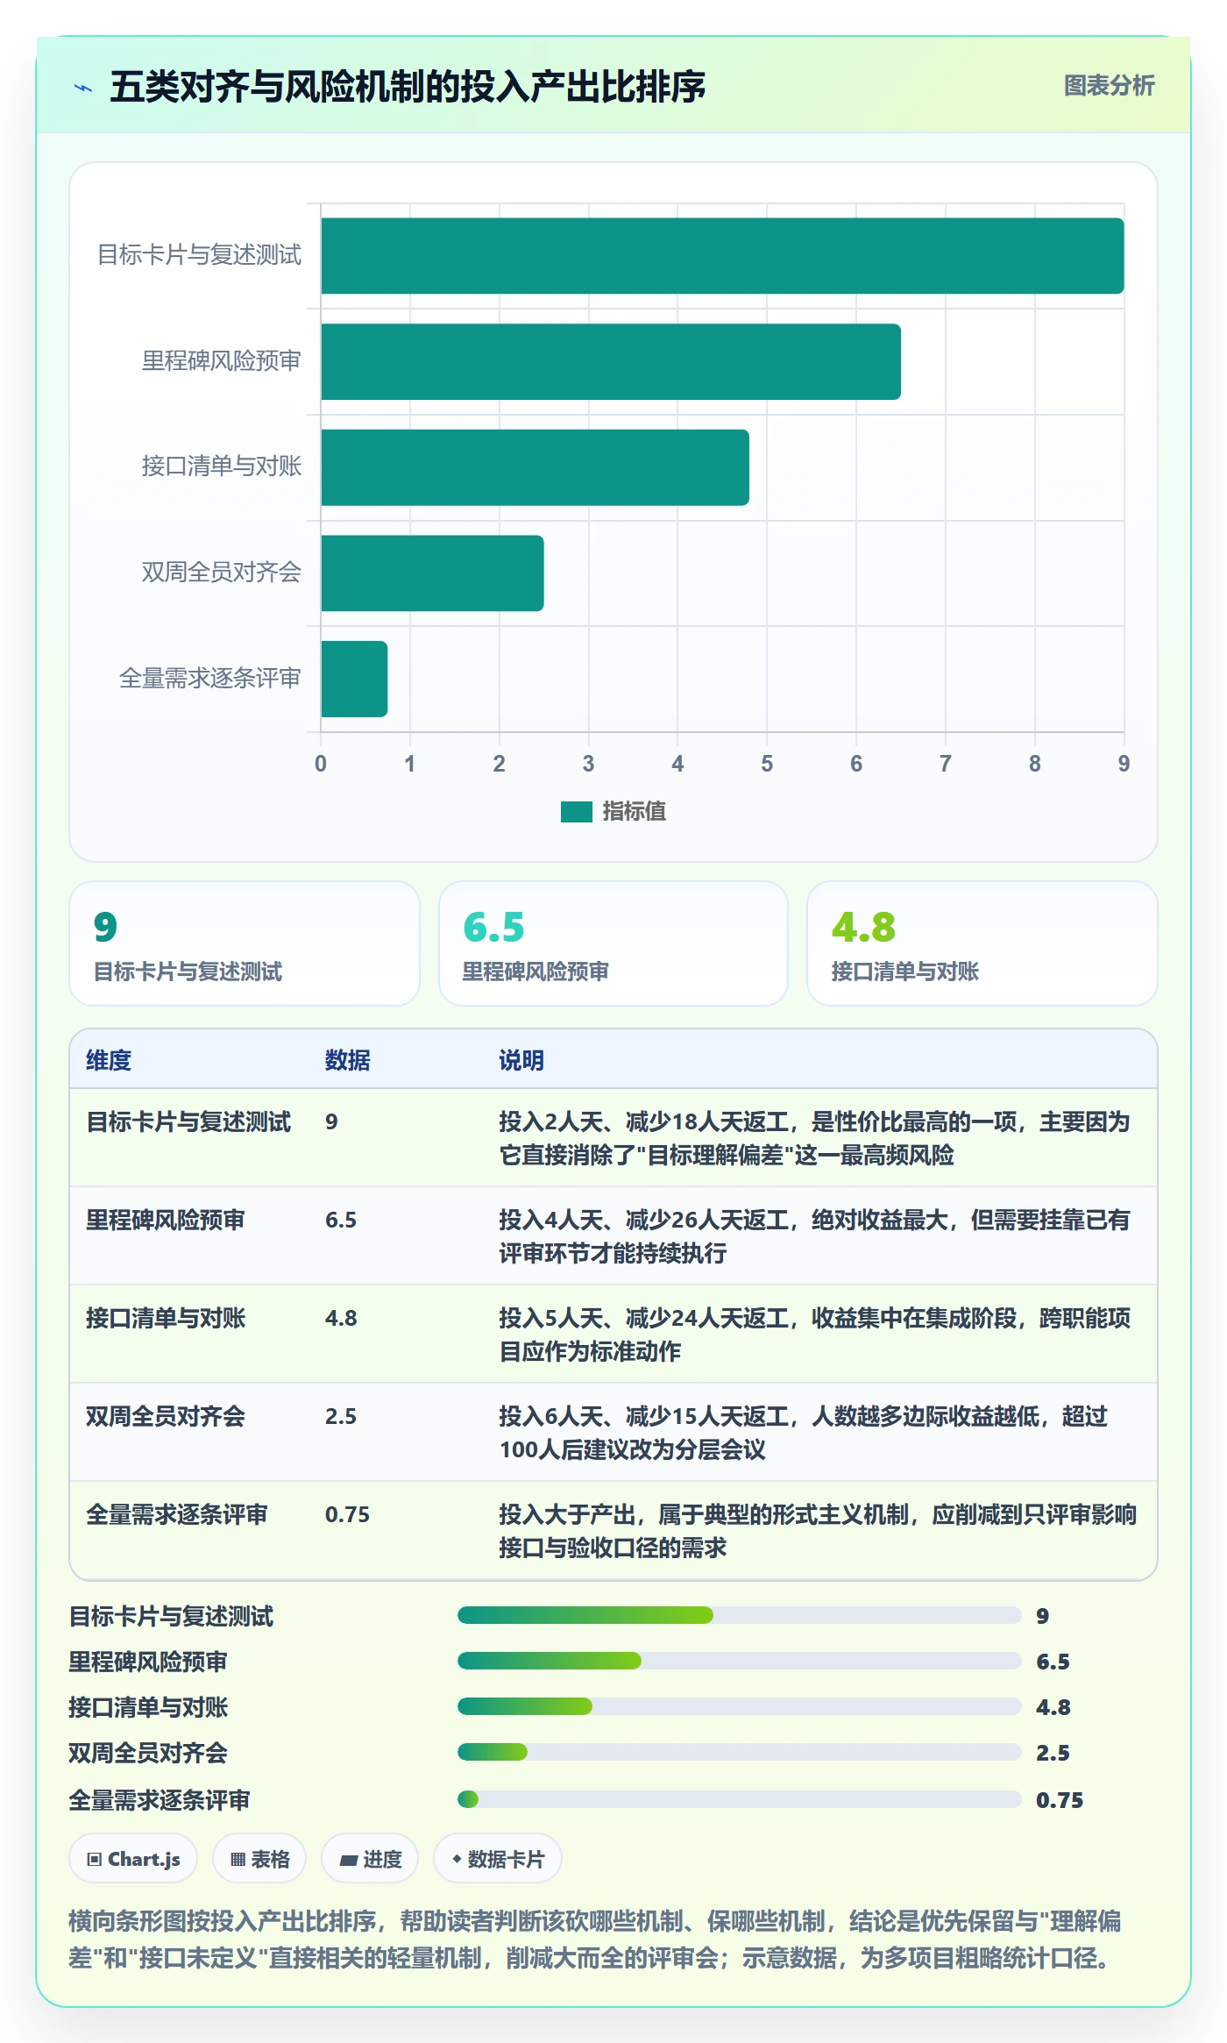Select the 里程碑风险预审 table row name
The width and height of the screenshot is (1227, 2043).
[166, 1220]
